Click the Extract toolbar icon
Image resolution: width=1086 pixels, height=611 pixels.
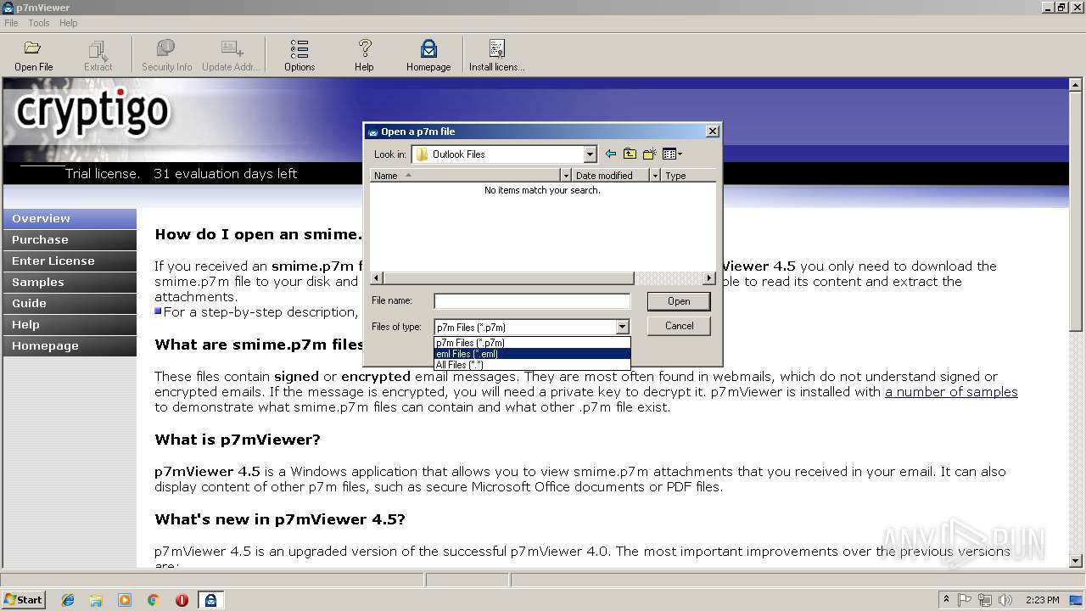98,55
